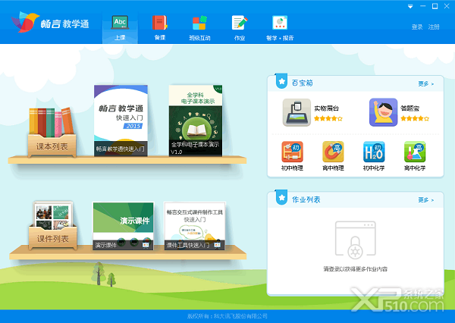Image resolution: width=455 pixels, height=323 pixels.
Task: Click the 登录 link
Action: 417,27
